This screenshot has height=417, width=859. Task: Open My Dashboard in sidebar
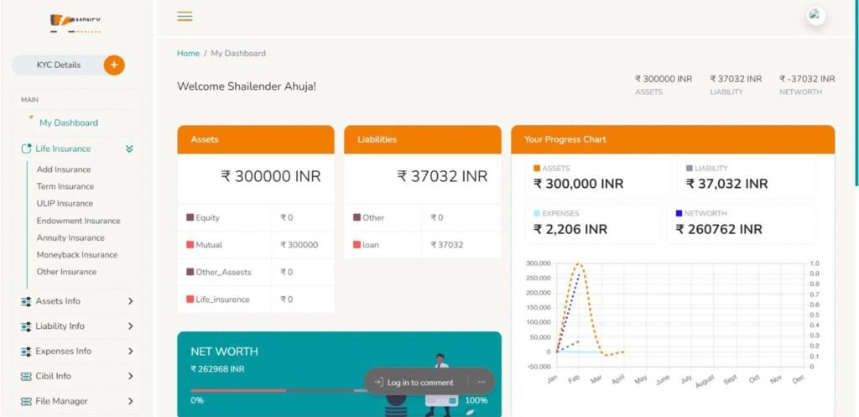click(69, 122)
